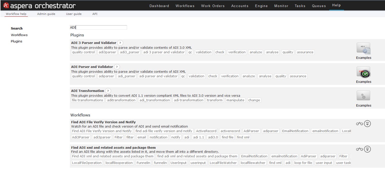The height and width of the screenshot is (173, 385).
Task: Open the Dashboard menu
Action: (x=159, y=6)
